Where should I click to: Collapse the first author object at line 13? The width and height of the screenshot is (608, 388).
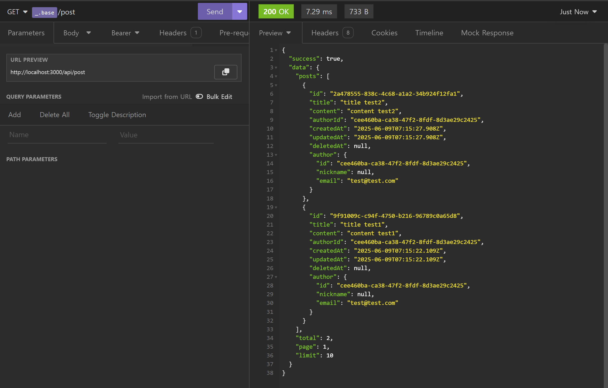(x=276, y=155)
